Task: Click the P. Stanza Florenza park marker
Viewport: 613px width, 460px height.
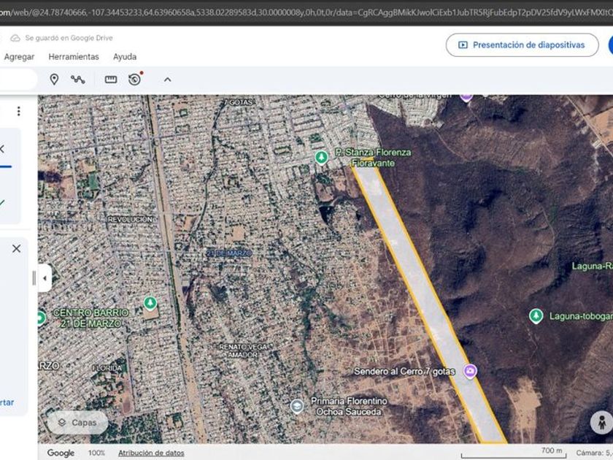Action: [x=321, y=157]
